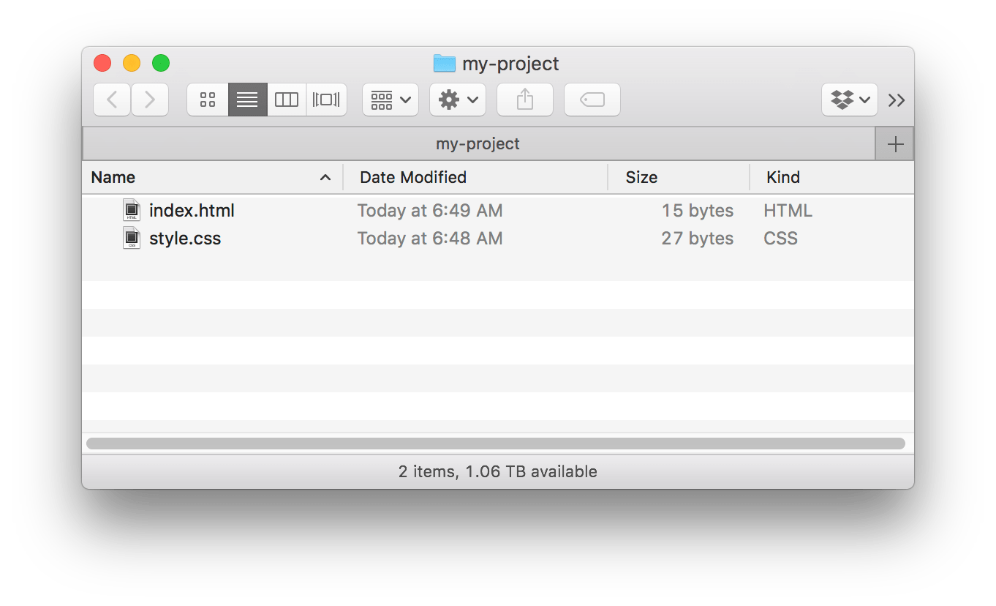
Task: Go forward with the right arrow button
Action: click(x=150, y=100)
